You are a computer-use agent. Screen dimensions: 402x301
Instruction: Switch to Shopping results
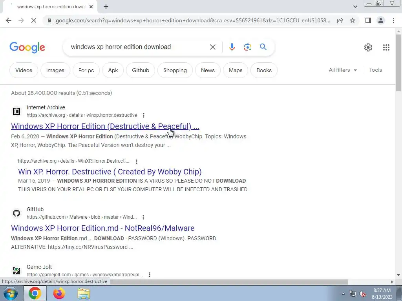(x=175, y=70)
